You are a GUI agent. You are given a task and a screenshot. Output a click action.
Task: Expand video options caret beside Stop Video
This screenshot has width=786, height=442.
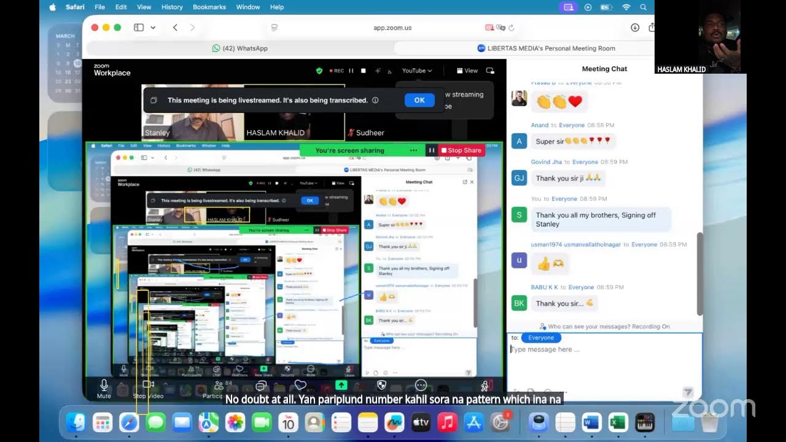coord(166,384)
